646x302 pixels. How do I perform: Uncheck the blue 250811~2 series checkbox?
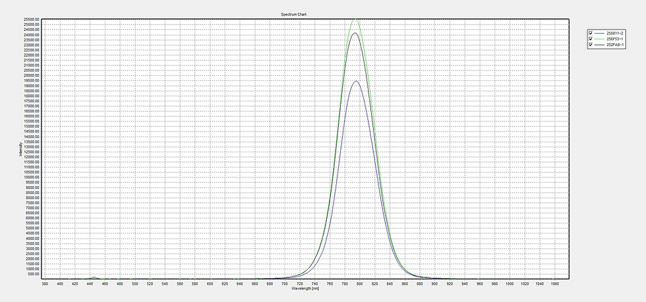591,33
